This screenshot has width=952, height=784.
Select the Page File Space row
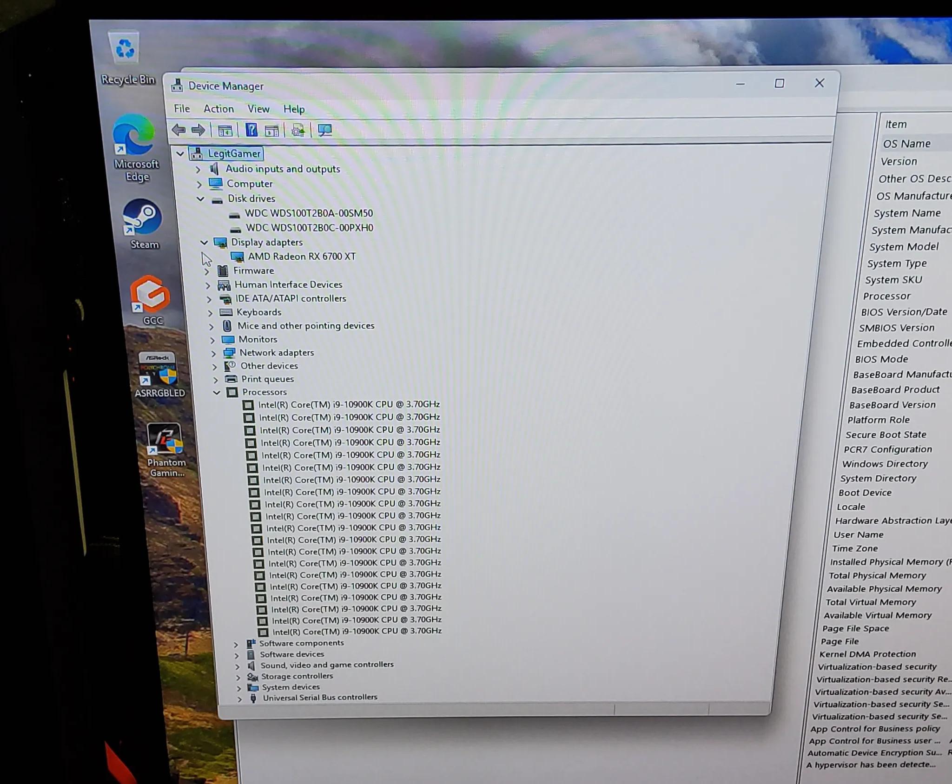855,628
